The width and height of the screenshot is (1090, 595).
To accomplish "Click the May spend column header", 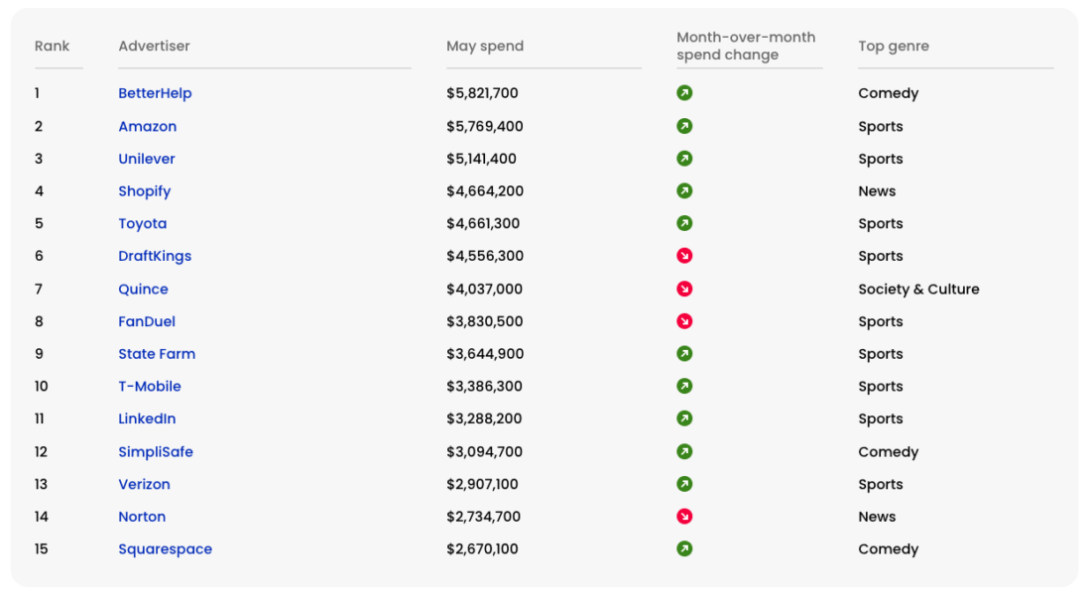I will pos(485,47).
